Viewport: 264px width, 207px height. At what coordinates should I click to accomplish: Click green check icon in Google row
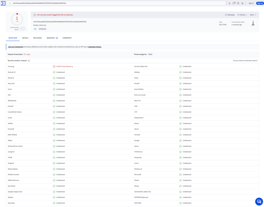pyautogui.click(x=180, y=140)
